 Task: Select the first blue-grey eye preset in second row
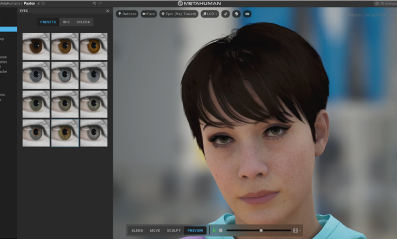pyautogui.click(x=36, y=75)
